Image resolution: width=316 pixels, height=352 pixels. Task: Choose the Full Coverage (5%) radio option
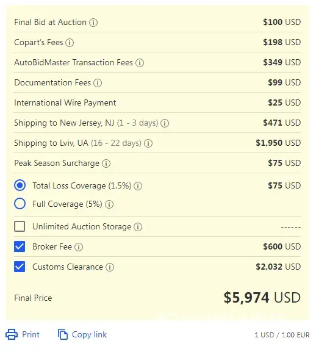point(20,204)
